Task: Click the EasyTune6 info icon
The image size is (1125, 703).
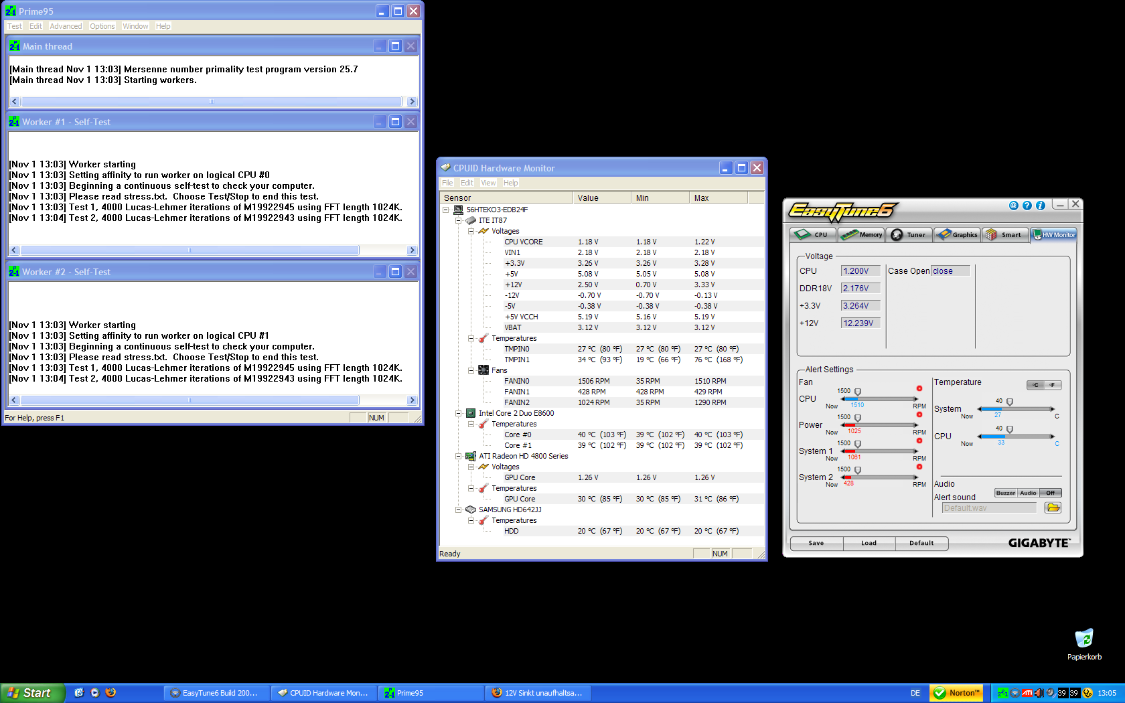Action: pos(1041,206)
